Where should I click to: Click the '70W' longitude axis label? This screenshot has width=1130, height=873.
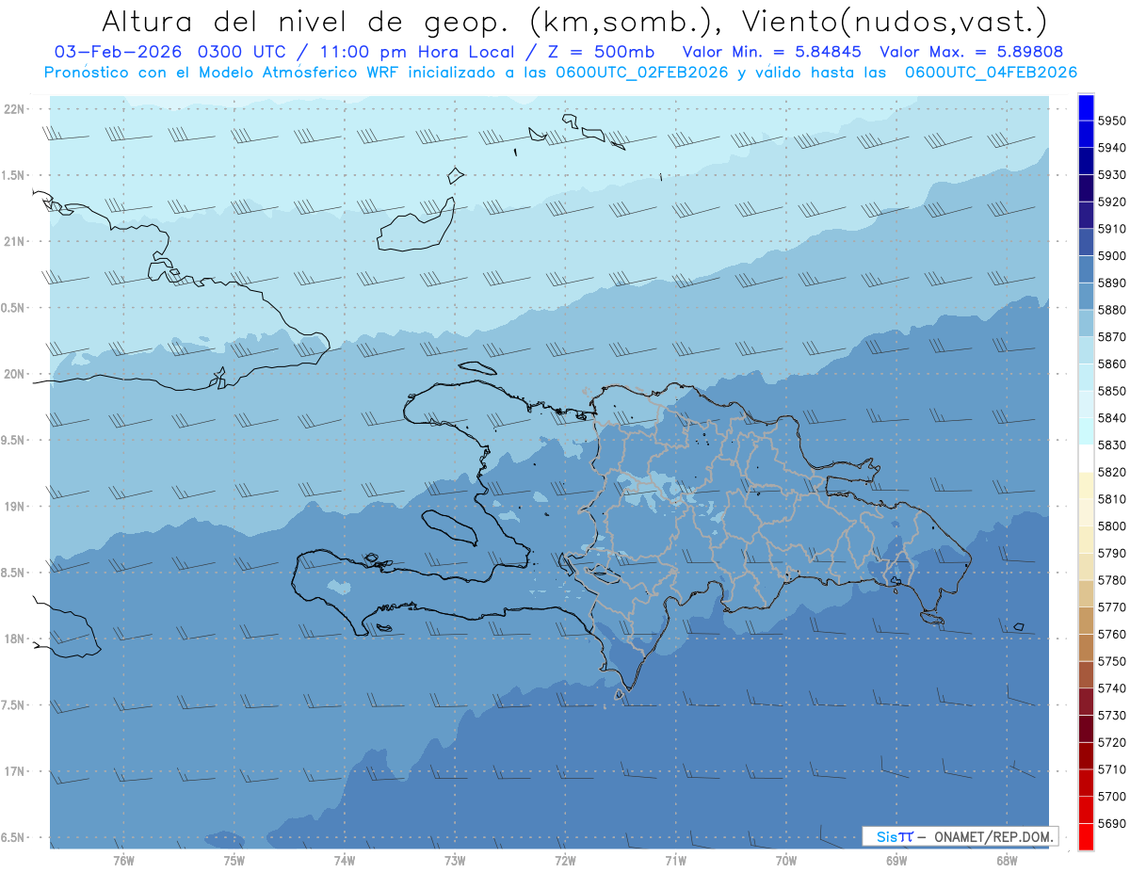pos(786,861)
